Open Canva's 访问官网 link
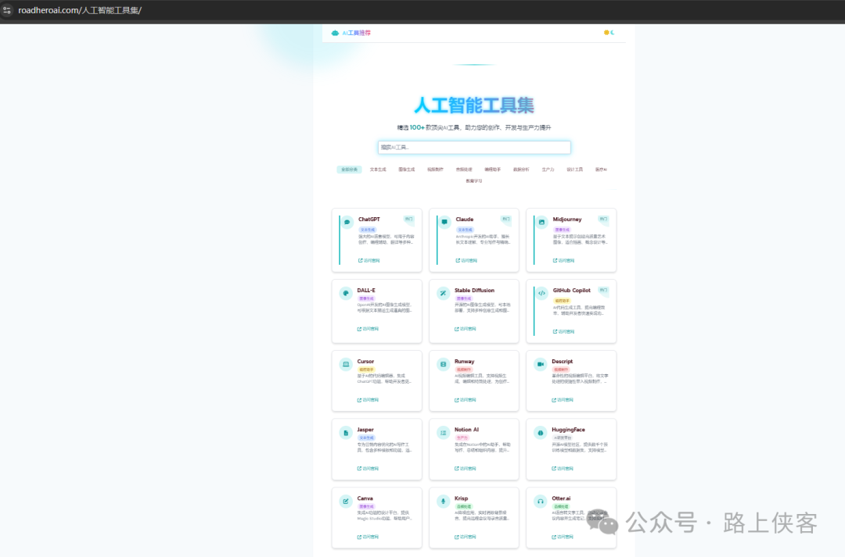 (368, 537)
